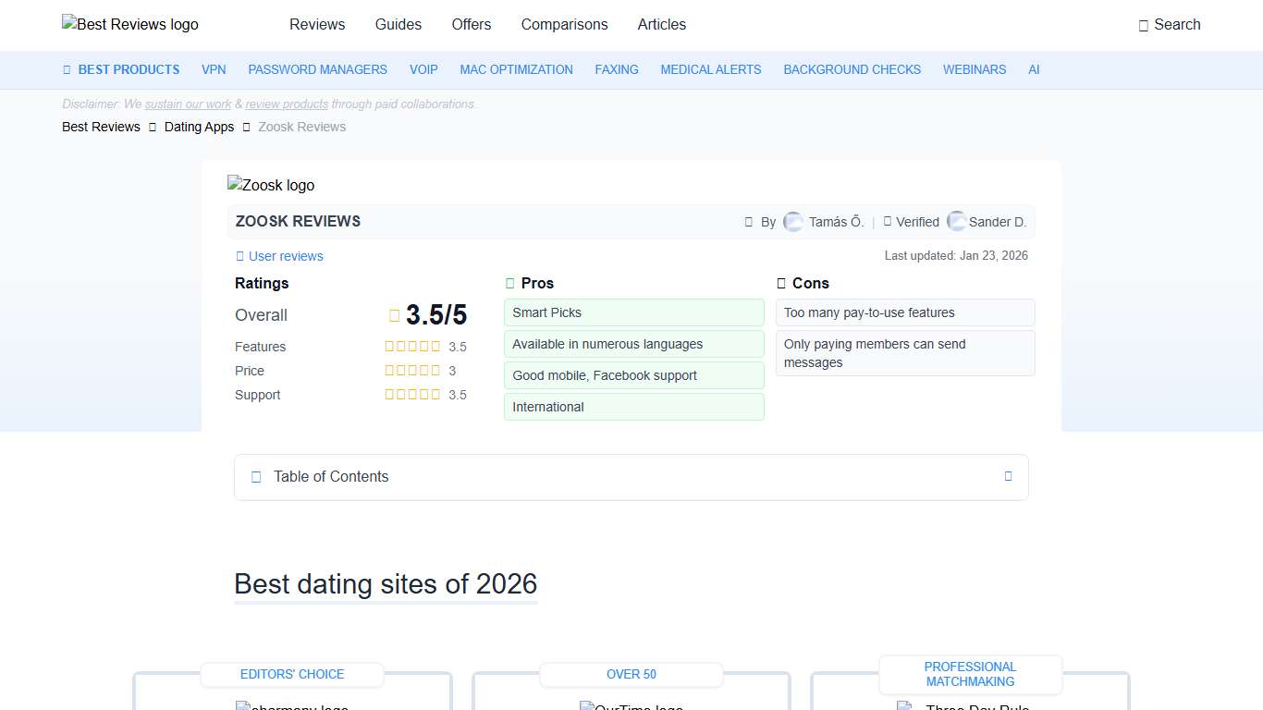
Task: Open the Comparisons menu item
Action: pyautogui.click(x=564, y=25)
